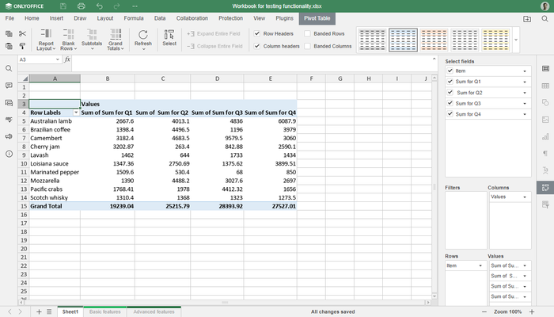
Task: Open the Grand Totals button
Action: pyautogui.click(x=116, y=39)
